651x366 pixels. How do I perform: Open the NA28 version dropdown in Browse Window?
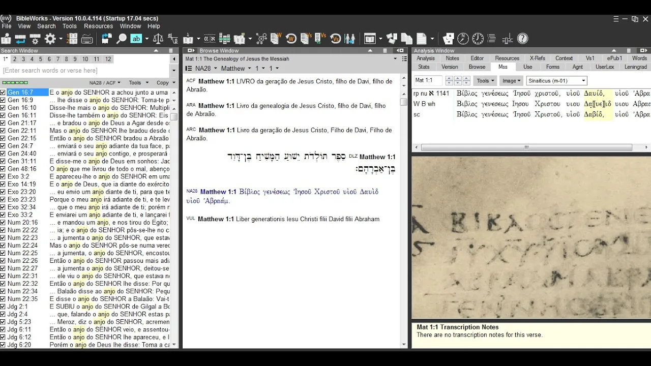pyautogui.click(x=206, y=68)
